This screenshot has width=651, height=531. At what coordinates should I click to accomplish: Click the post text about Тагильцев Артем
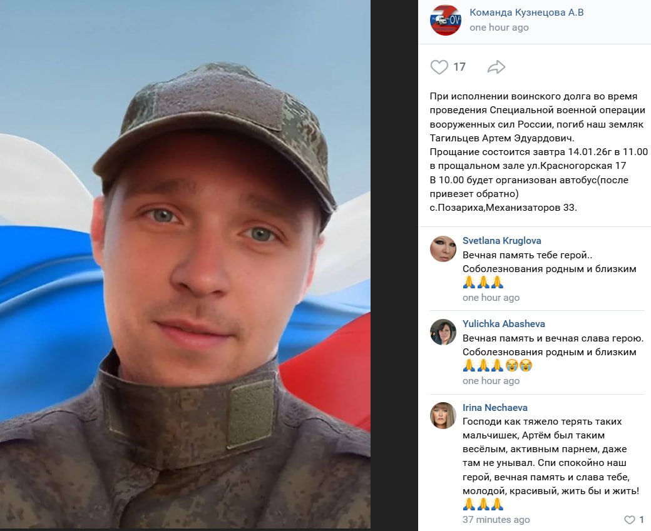click(538, 152)
